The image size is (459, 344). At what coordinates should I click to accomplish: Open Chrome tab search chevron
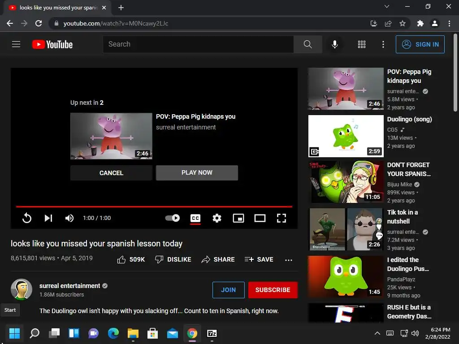[387, 6]
